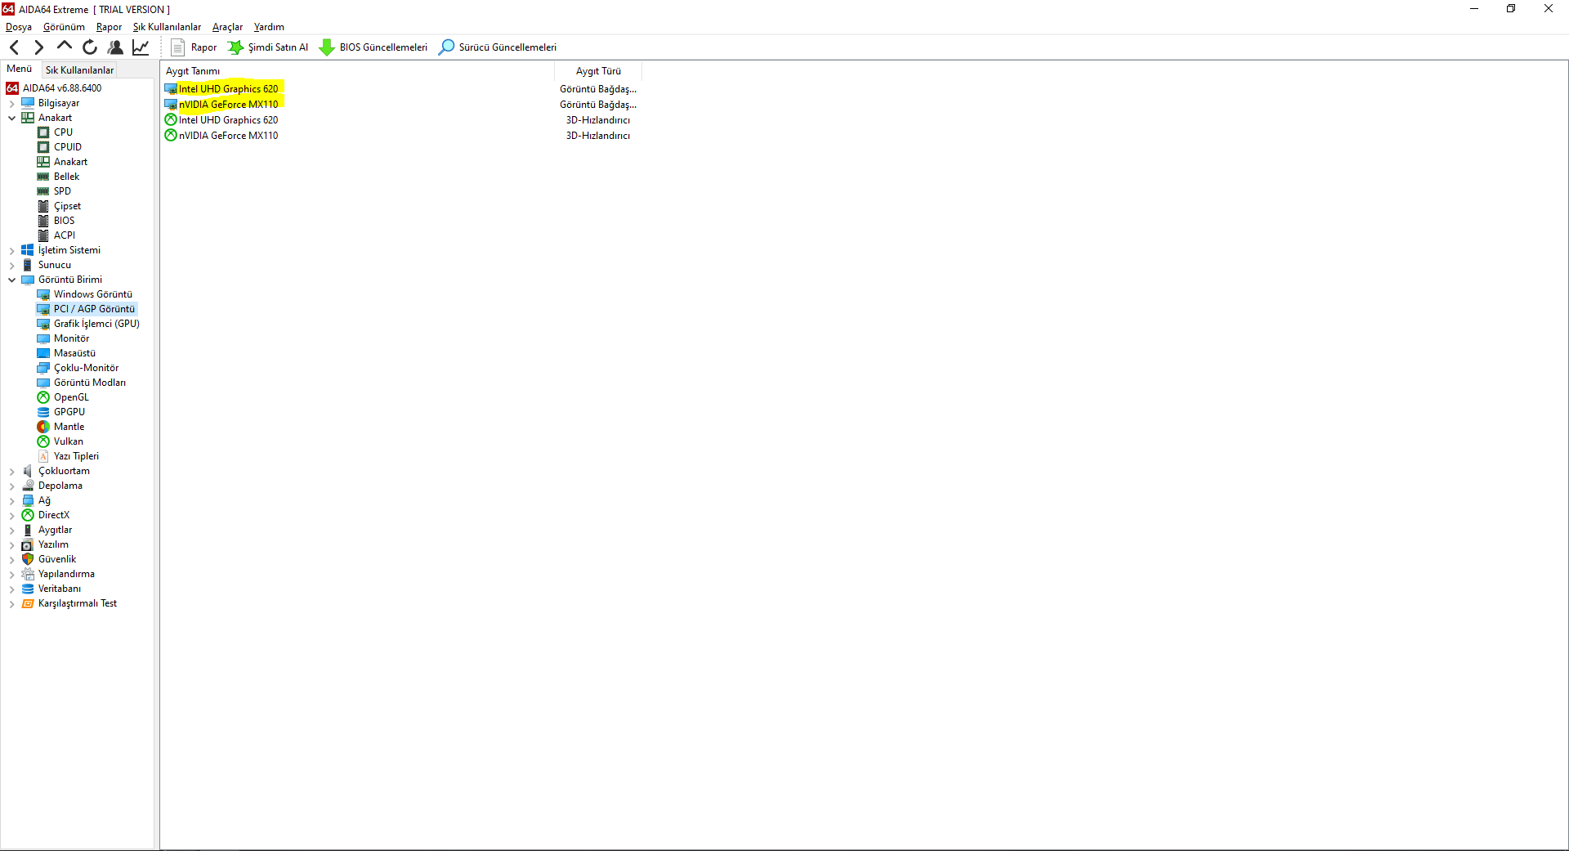
Task: Click the AIDA64 v6.88.6400 root icon
Action: pyautogui.click(x=12, y=88)
